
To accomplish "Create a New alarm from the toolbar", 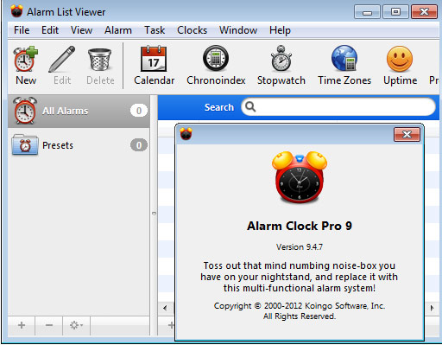I will coord(26,66).
